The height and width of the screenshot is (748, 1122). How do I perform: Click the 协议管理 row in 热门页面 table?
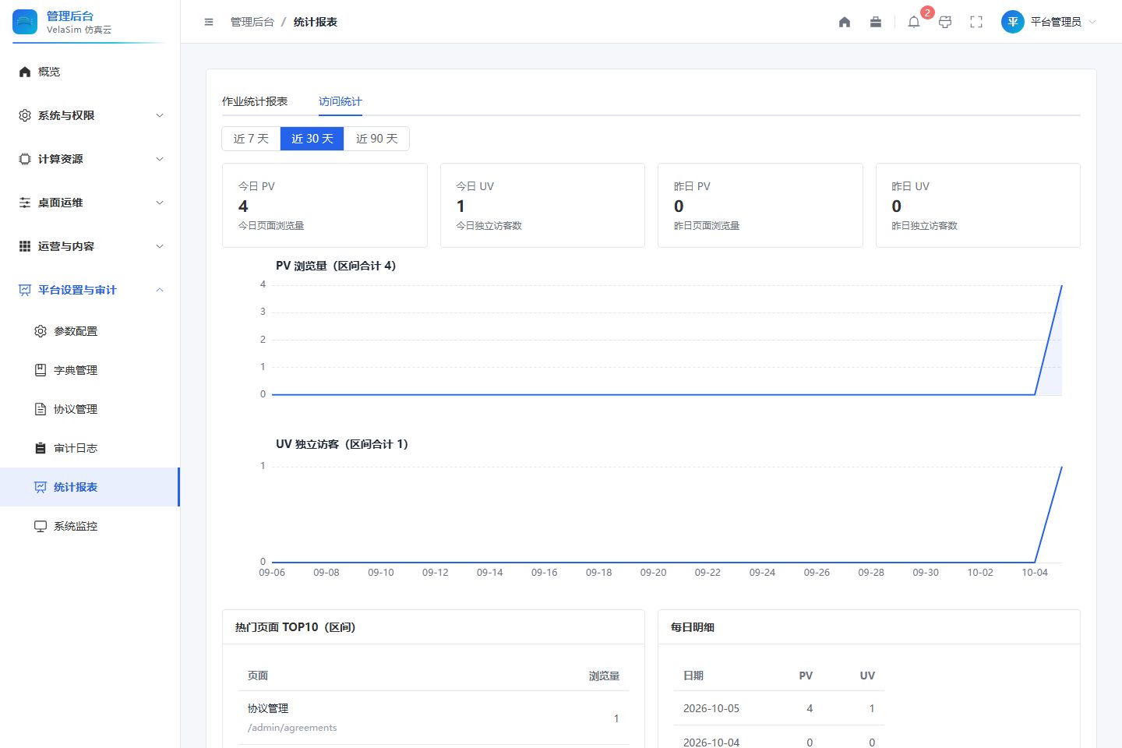(x=433, y=718)
